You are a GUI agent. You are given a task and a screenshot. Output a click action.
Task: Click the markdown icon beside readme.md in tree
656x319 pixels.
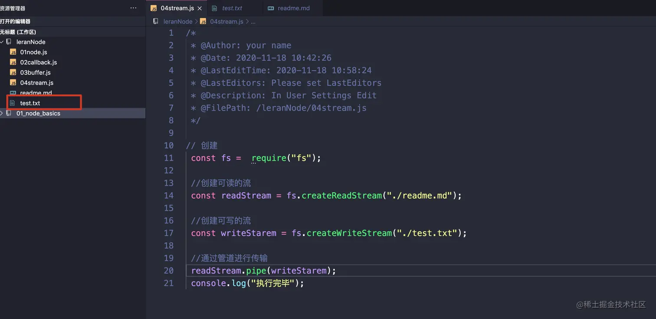click(13, 93)
